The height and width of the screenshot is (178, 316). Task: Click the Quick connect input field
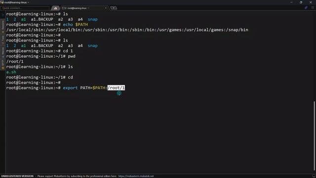tap(25, 8)
